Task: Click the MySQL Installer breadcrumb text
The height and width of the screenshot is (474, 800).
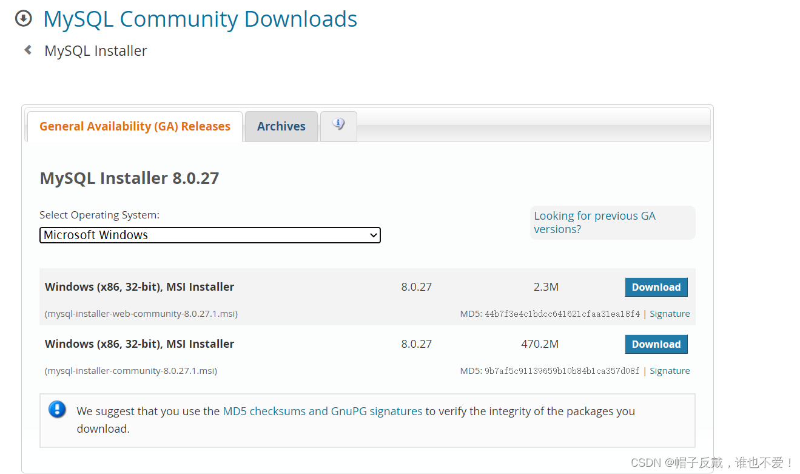Action: tap(96, 51)
